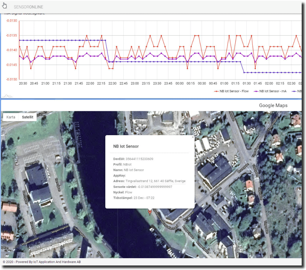Select the Satellit map view
This screenshot has height=270, width=306.
(28, 117)
